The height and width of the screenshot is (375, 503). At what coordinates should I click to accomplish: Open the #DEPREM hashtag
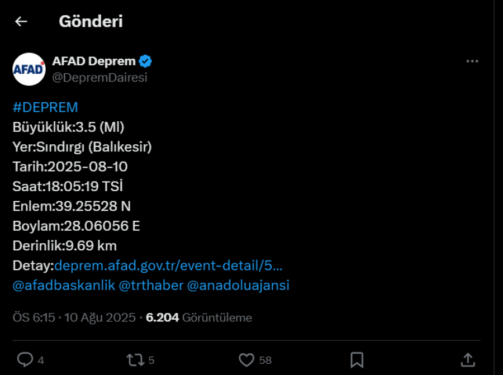(x=45, y=107)
